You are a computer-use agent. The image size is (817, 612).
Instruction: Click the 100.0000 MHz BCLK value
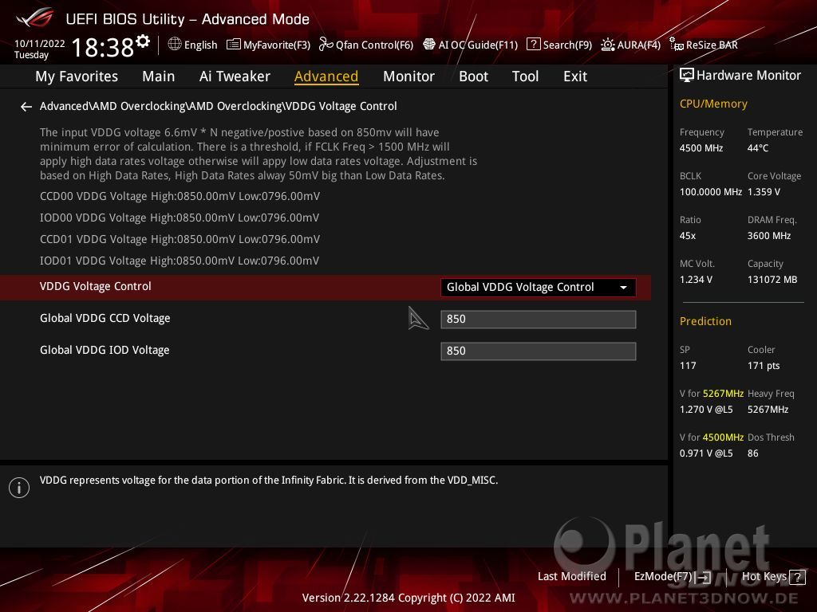[711, 192]
